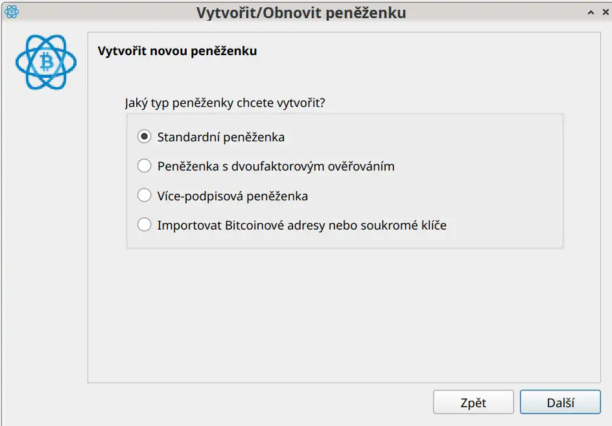
Task: Enable the Více-podpisová peněženka radio option
Action: 144,195
